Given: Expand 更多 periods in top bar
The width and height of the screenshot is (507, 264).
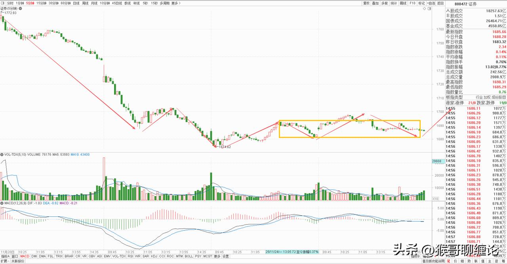Looking at the screenshot, I should pyautogui.click(x=176, y=3).
